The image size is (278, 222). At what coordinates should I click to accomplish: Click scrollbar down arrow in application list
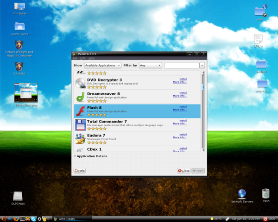(x=203, y=150)
